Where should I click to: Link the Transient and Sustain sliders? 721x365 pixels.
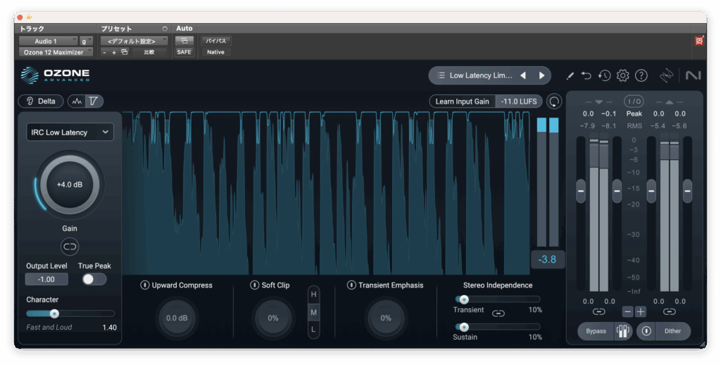pyautogui.click(x=499, y=313)
